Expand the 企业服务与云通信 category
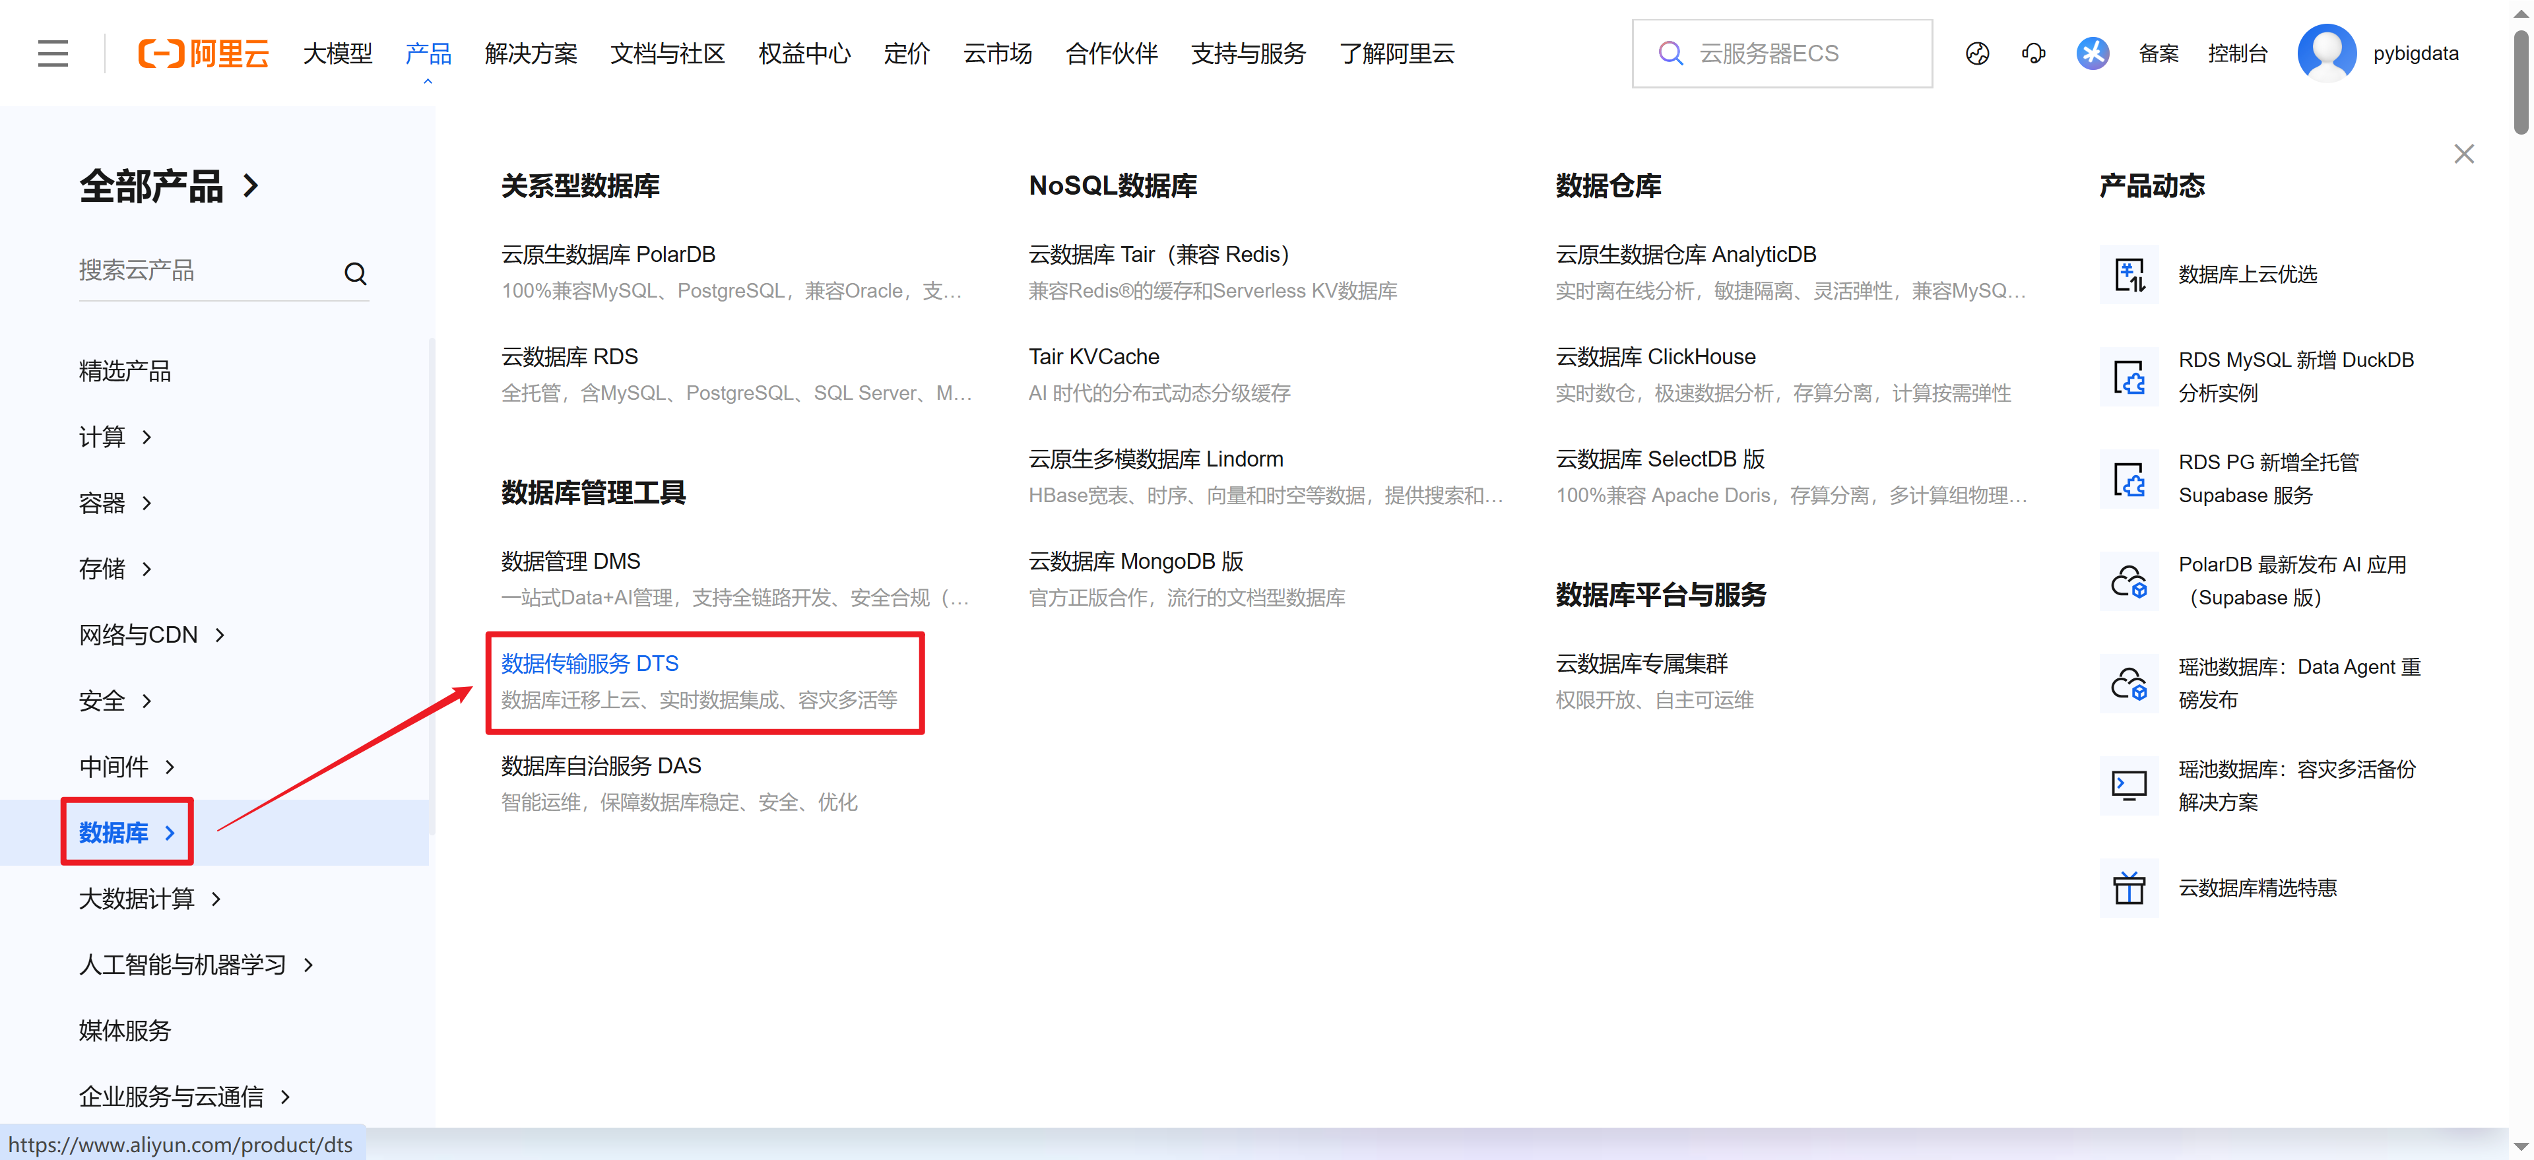Screen dimensions: 2534x1160 (x=184, y=1096)
